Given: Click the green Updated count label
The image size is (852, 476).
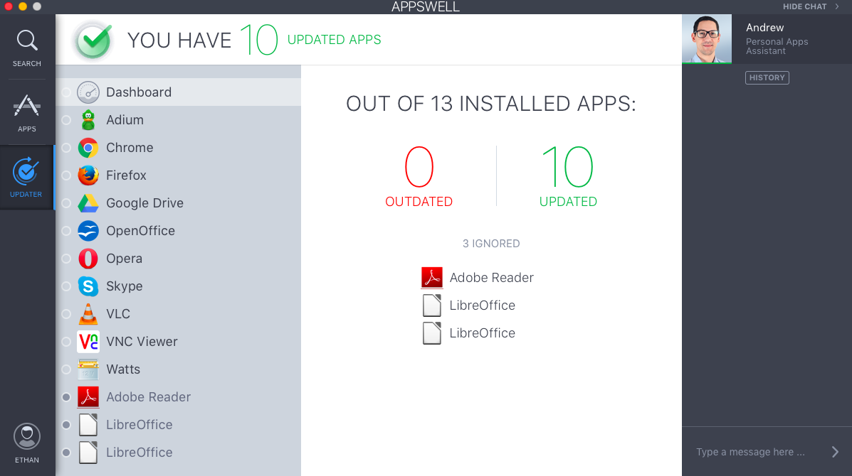Looking at the screenshot, I should click(568, 201).
